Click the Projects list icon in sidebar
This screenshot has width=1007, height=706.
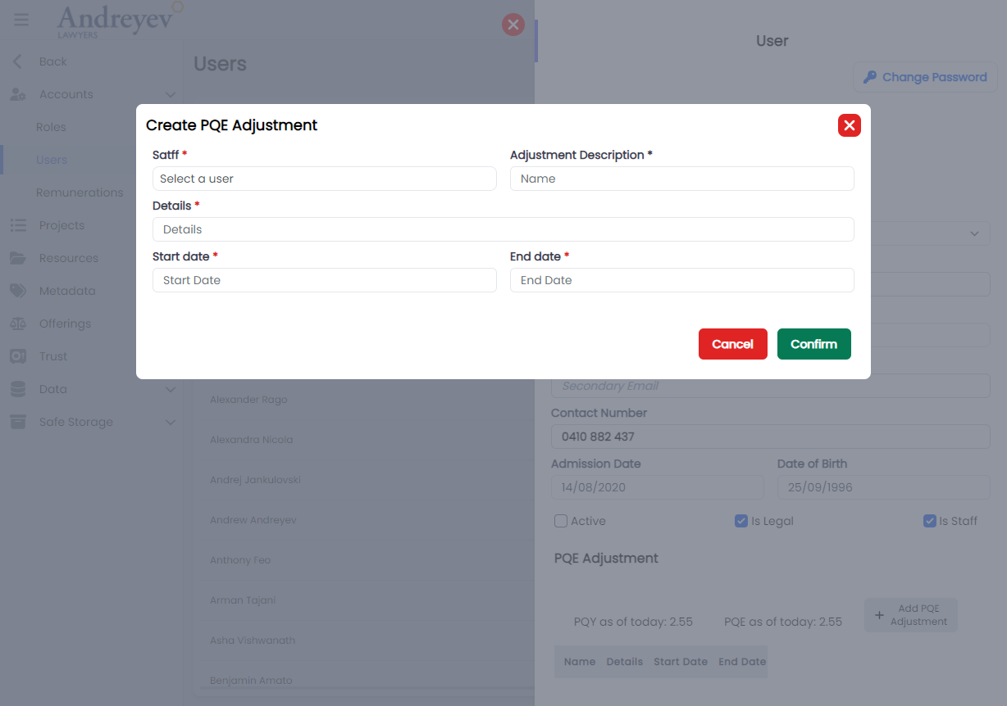[18, 225]
